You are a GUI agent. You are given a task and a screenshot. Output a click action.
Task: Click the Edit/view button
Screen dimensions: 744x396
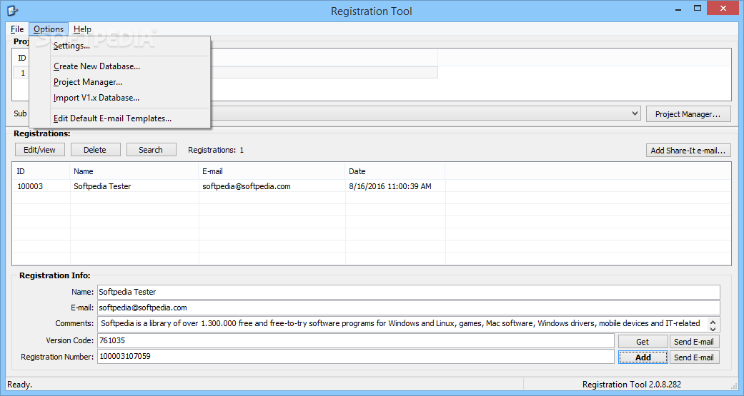(x=40, y=150)
